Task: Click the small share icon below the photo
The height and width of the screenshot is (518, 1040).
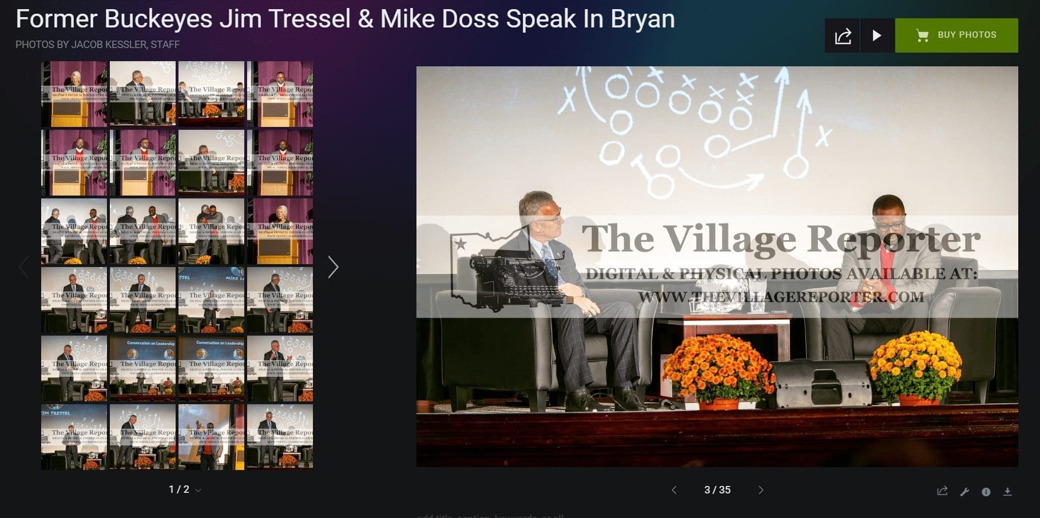Action: point(942,491)
